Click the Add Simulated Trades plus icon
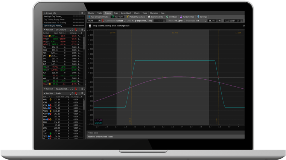 tap(89, 17)
